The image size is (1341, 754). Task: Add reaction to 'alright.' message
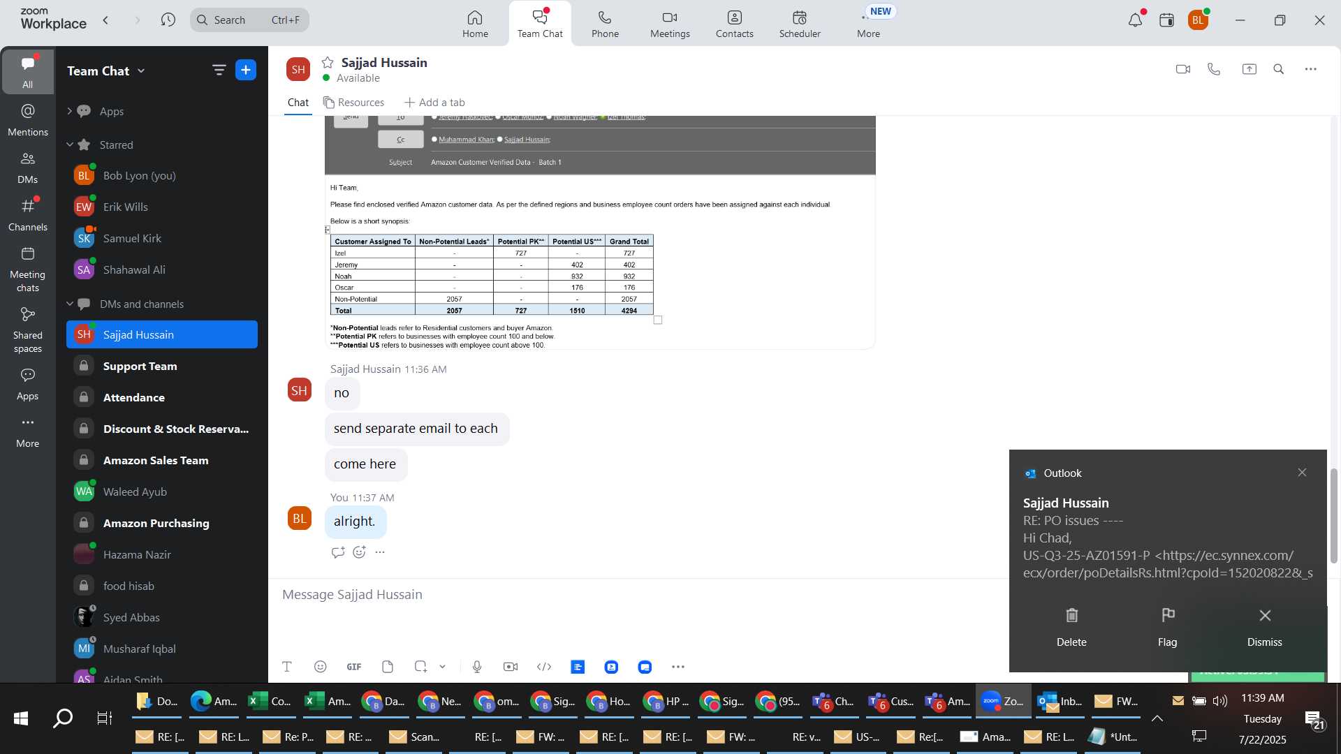359,552
